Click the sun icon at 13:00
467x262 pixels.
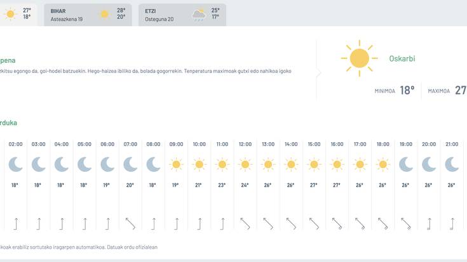(x=268, y=164)
